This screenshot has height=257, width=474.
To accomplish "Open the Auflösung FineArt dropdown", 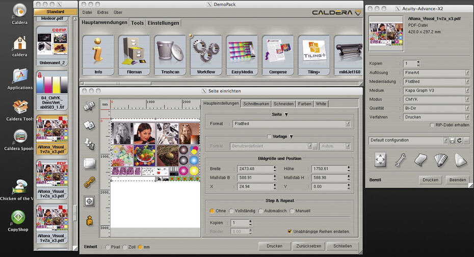I will (x=436, y=72).
